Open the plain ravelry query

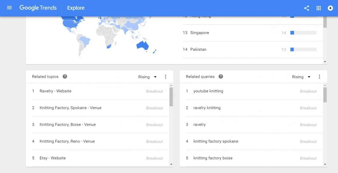click(199, 125)
